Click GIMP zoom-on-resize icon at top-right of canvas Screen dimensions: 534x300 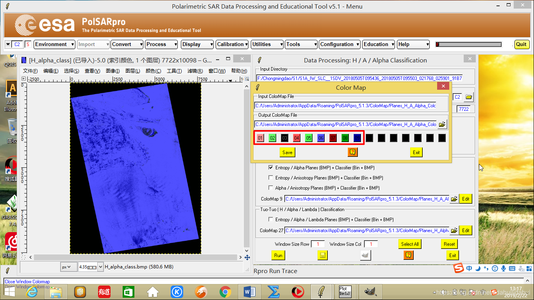click(x=247, y=79)
